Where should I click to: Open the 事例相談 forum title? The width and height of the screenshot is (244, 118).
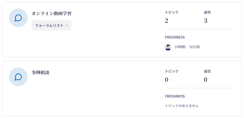tap(41, 72)
